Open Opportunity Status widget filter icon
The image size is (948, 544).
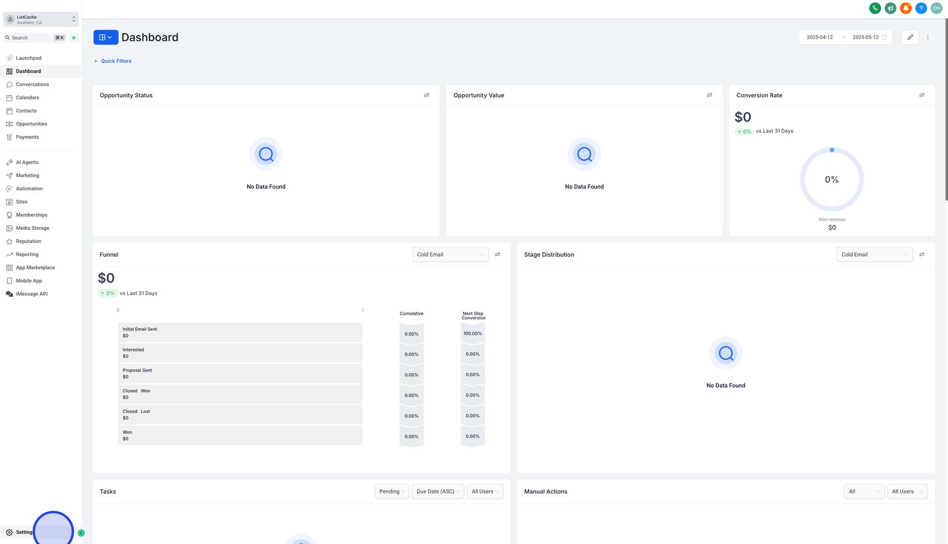click(427, 95)
